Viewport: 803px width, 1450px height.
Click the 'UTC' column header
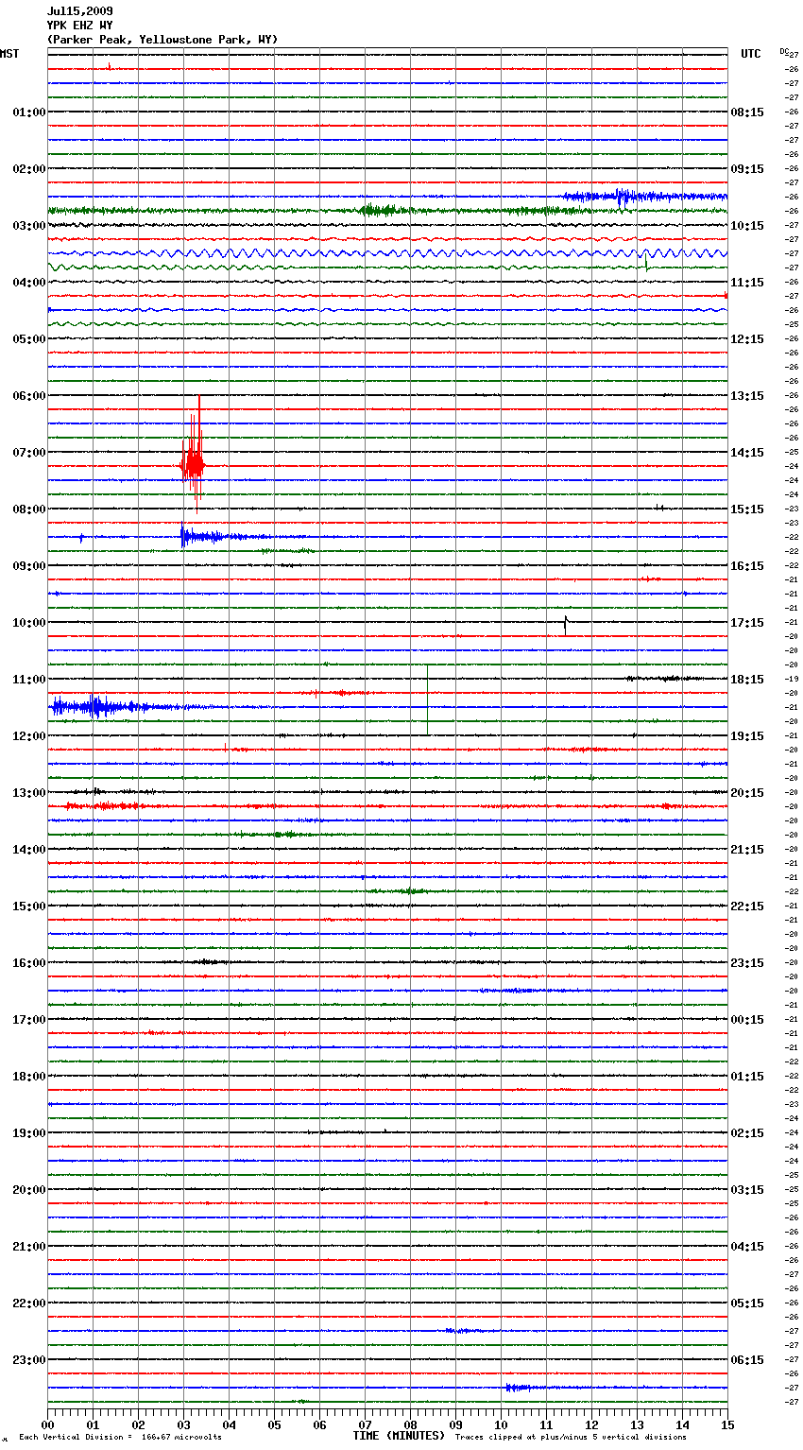(751, 54)
